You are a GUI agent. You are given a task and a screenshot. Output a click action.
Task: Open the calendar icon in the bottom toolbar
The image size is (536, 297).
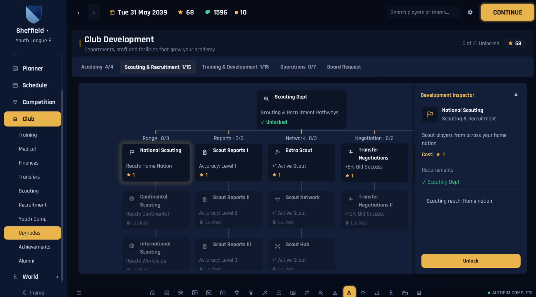(223, 293)
